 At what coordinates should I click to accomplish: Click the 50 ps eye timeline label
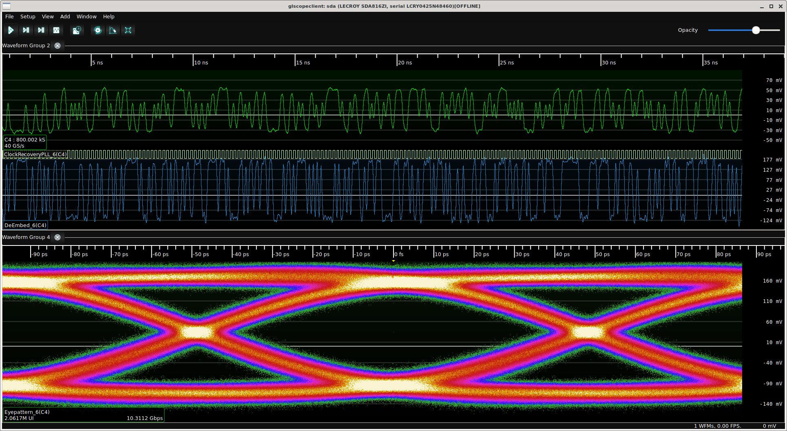click(603, 254)
